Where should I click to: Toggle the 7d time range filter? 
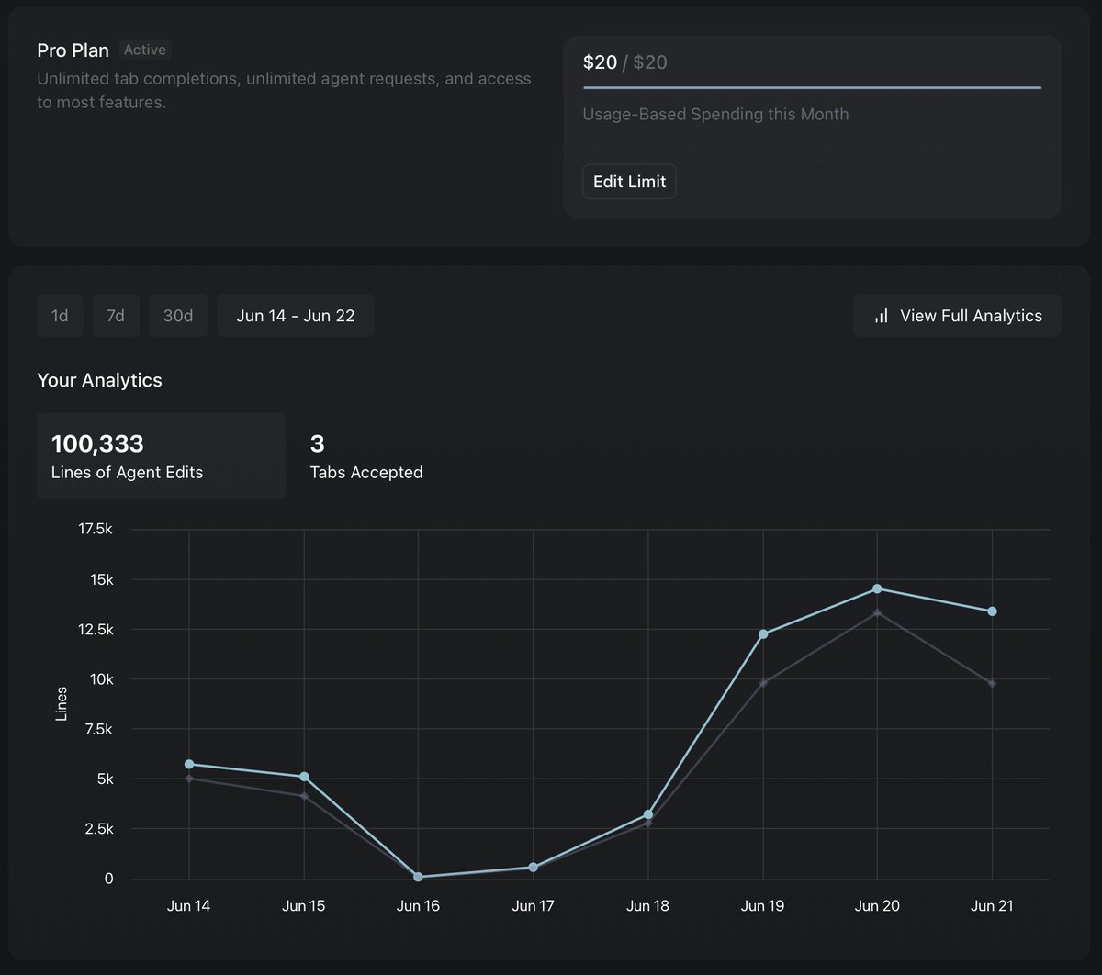[x=115, y=315]
